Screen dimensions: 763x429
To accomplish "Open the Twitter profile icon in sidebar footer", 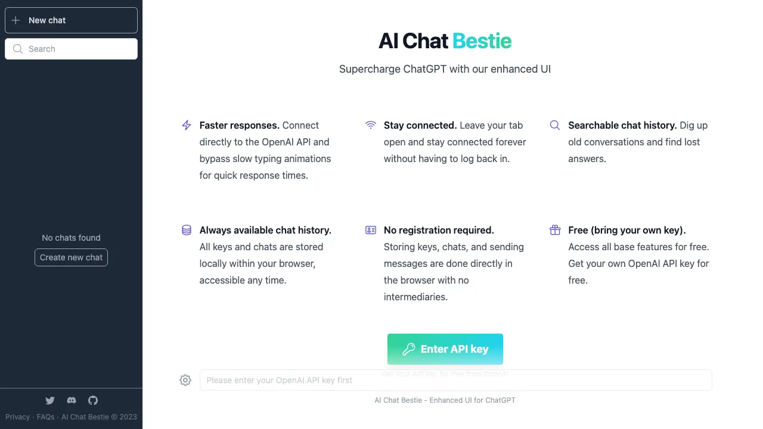I will point(50,400).
